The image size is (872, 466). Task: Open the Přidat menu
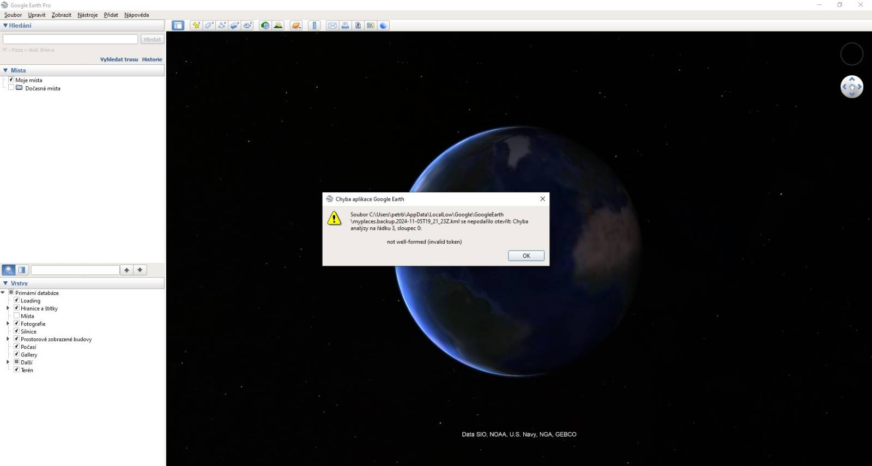(111, 15)
